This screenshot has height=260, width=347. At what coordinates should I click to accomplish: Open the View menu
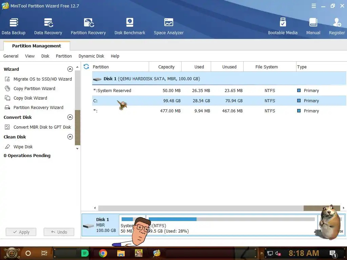click(30, 56)
